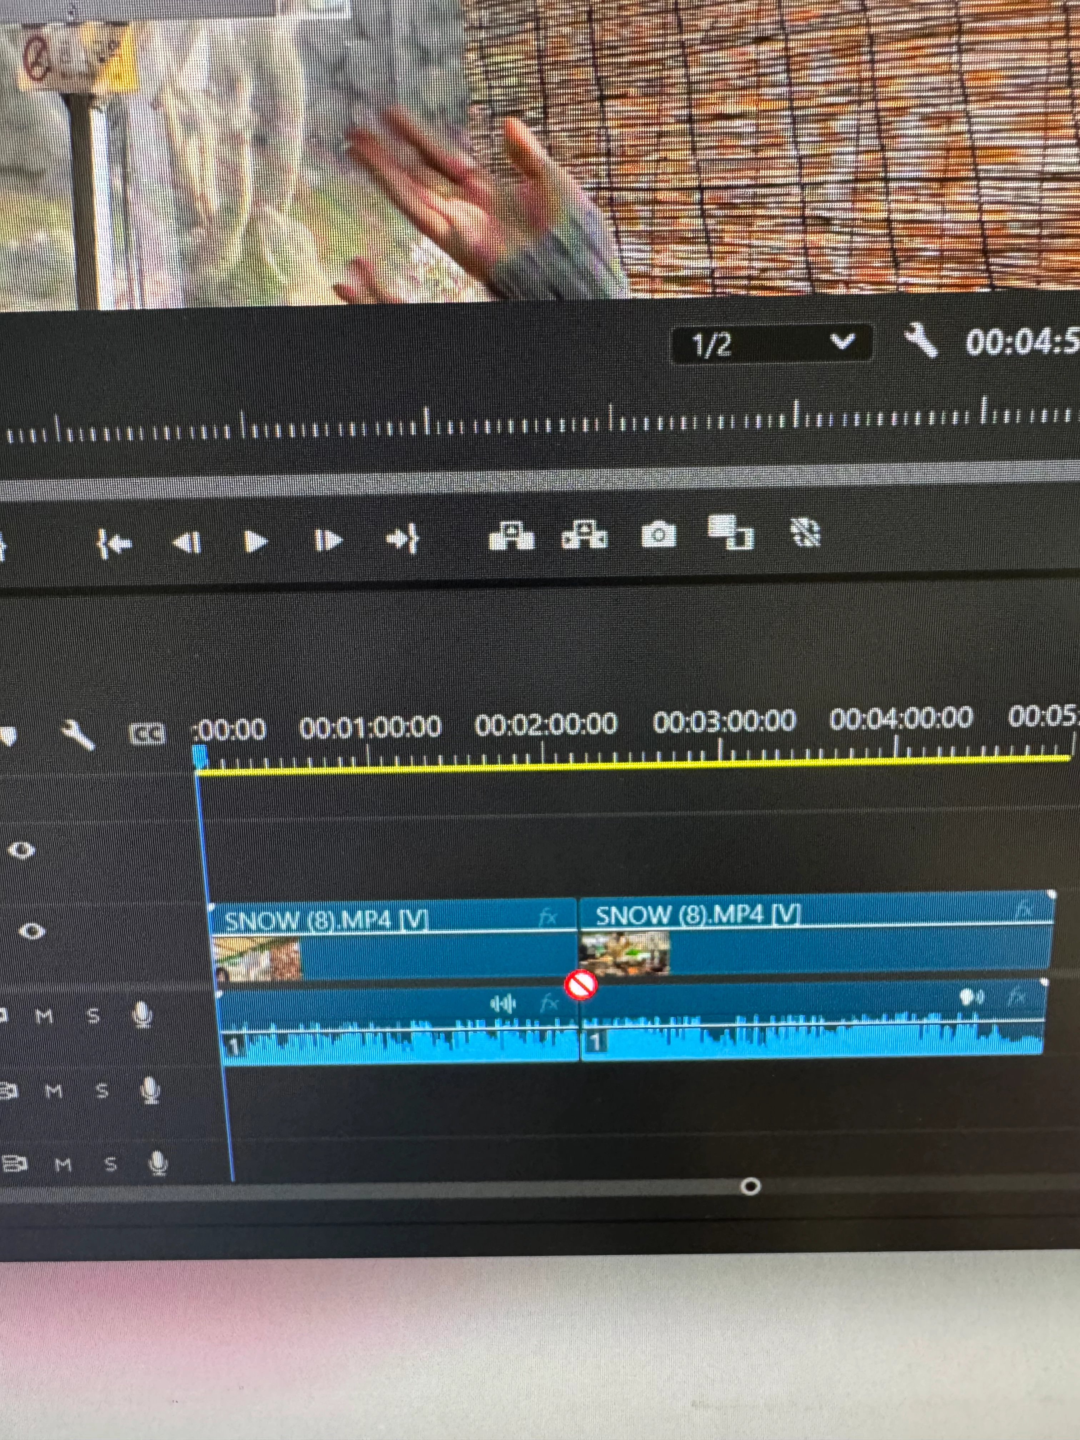Step back one frame
This screenshot has width=1080, height=1440.
click(187, 542)
